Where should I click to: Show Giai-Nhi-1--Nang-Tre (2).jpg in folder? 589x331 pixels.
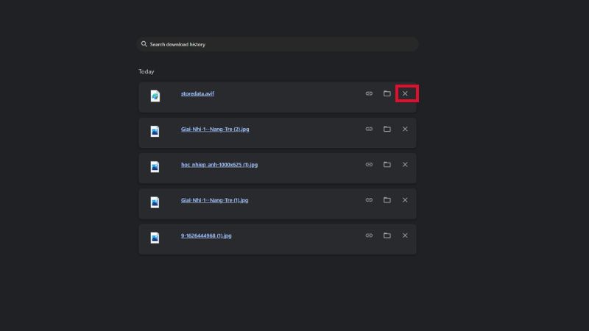tap(387, 129)
